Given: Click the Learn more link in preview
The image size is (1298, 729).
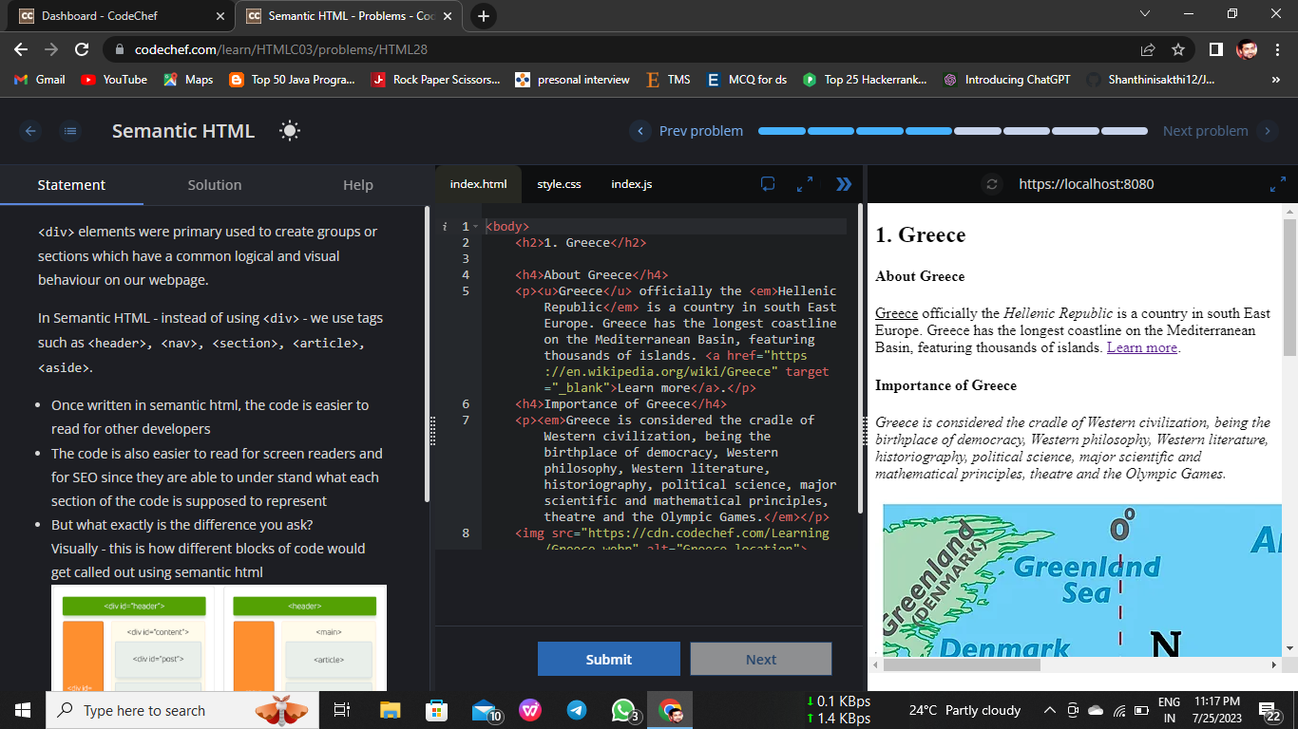Looking at the screenshot, I should point(1142,347).
